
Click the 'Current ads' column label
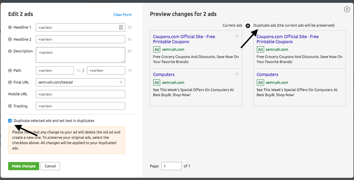[x=232, y=26]
